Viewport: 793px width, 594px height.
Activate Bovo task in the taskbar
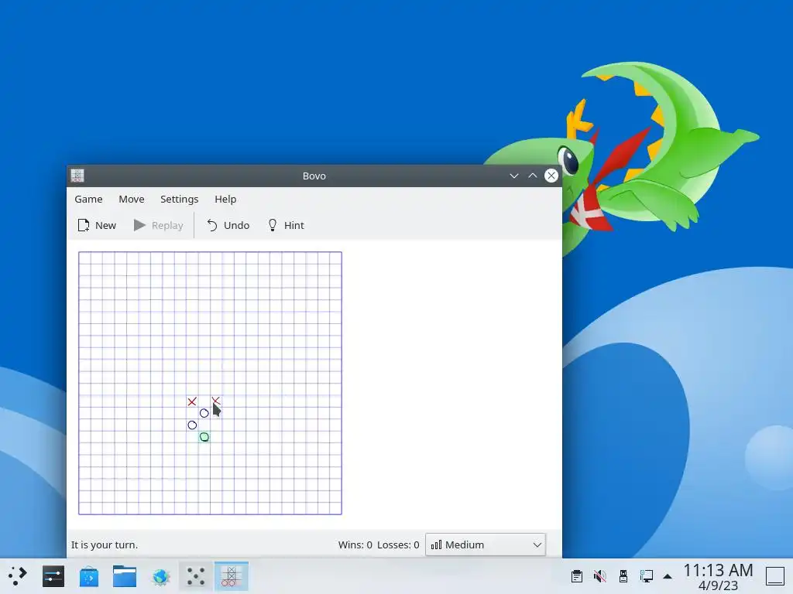[x=231, y=576]
